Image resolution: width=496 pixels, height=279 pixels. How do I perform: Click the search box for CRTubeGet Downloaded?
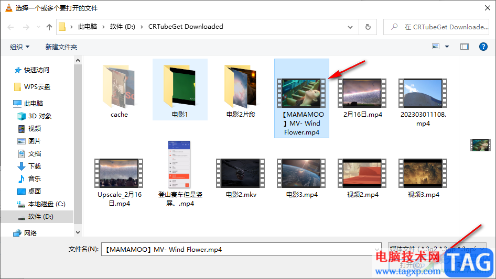coord(436,27)
